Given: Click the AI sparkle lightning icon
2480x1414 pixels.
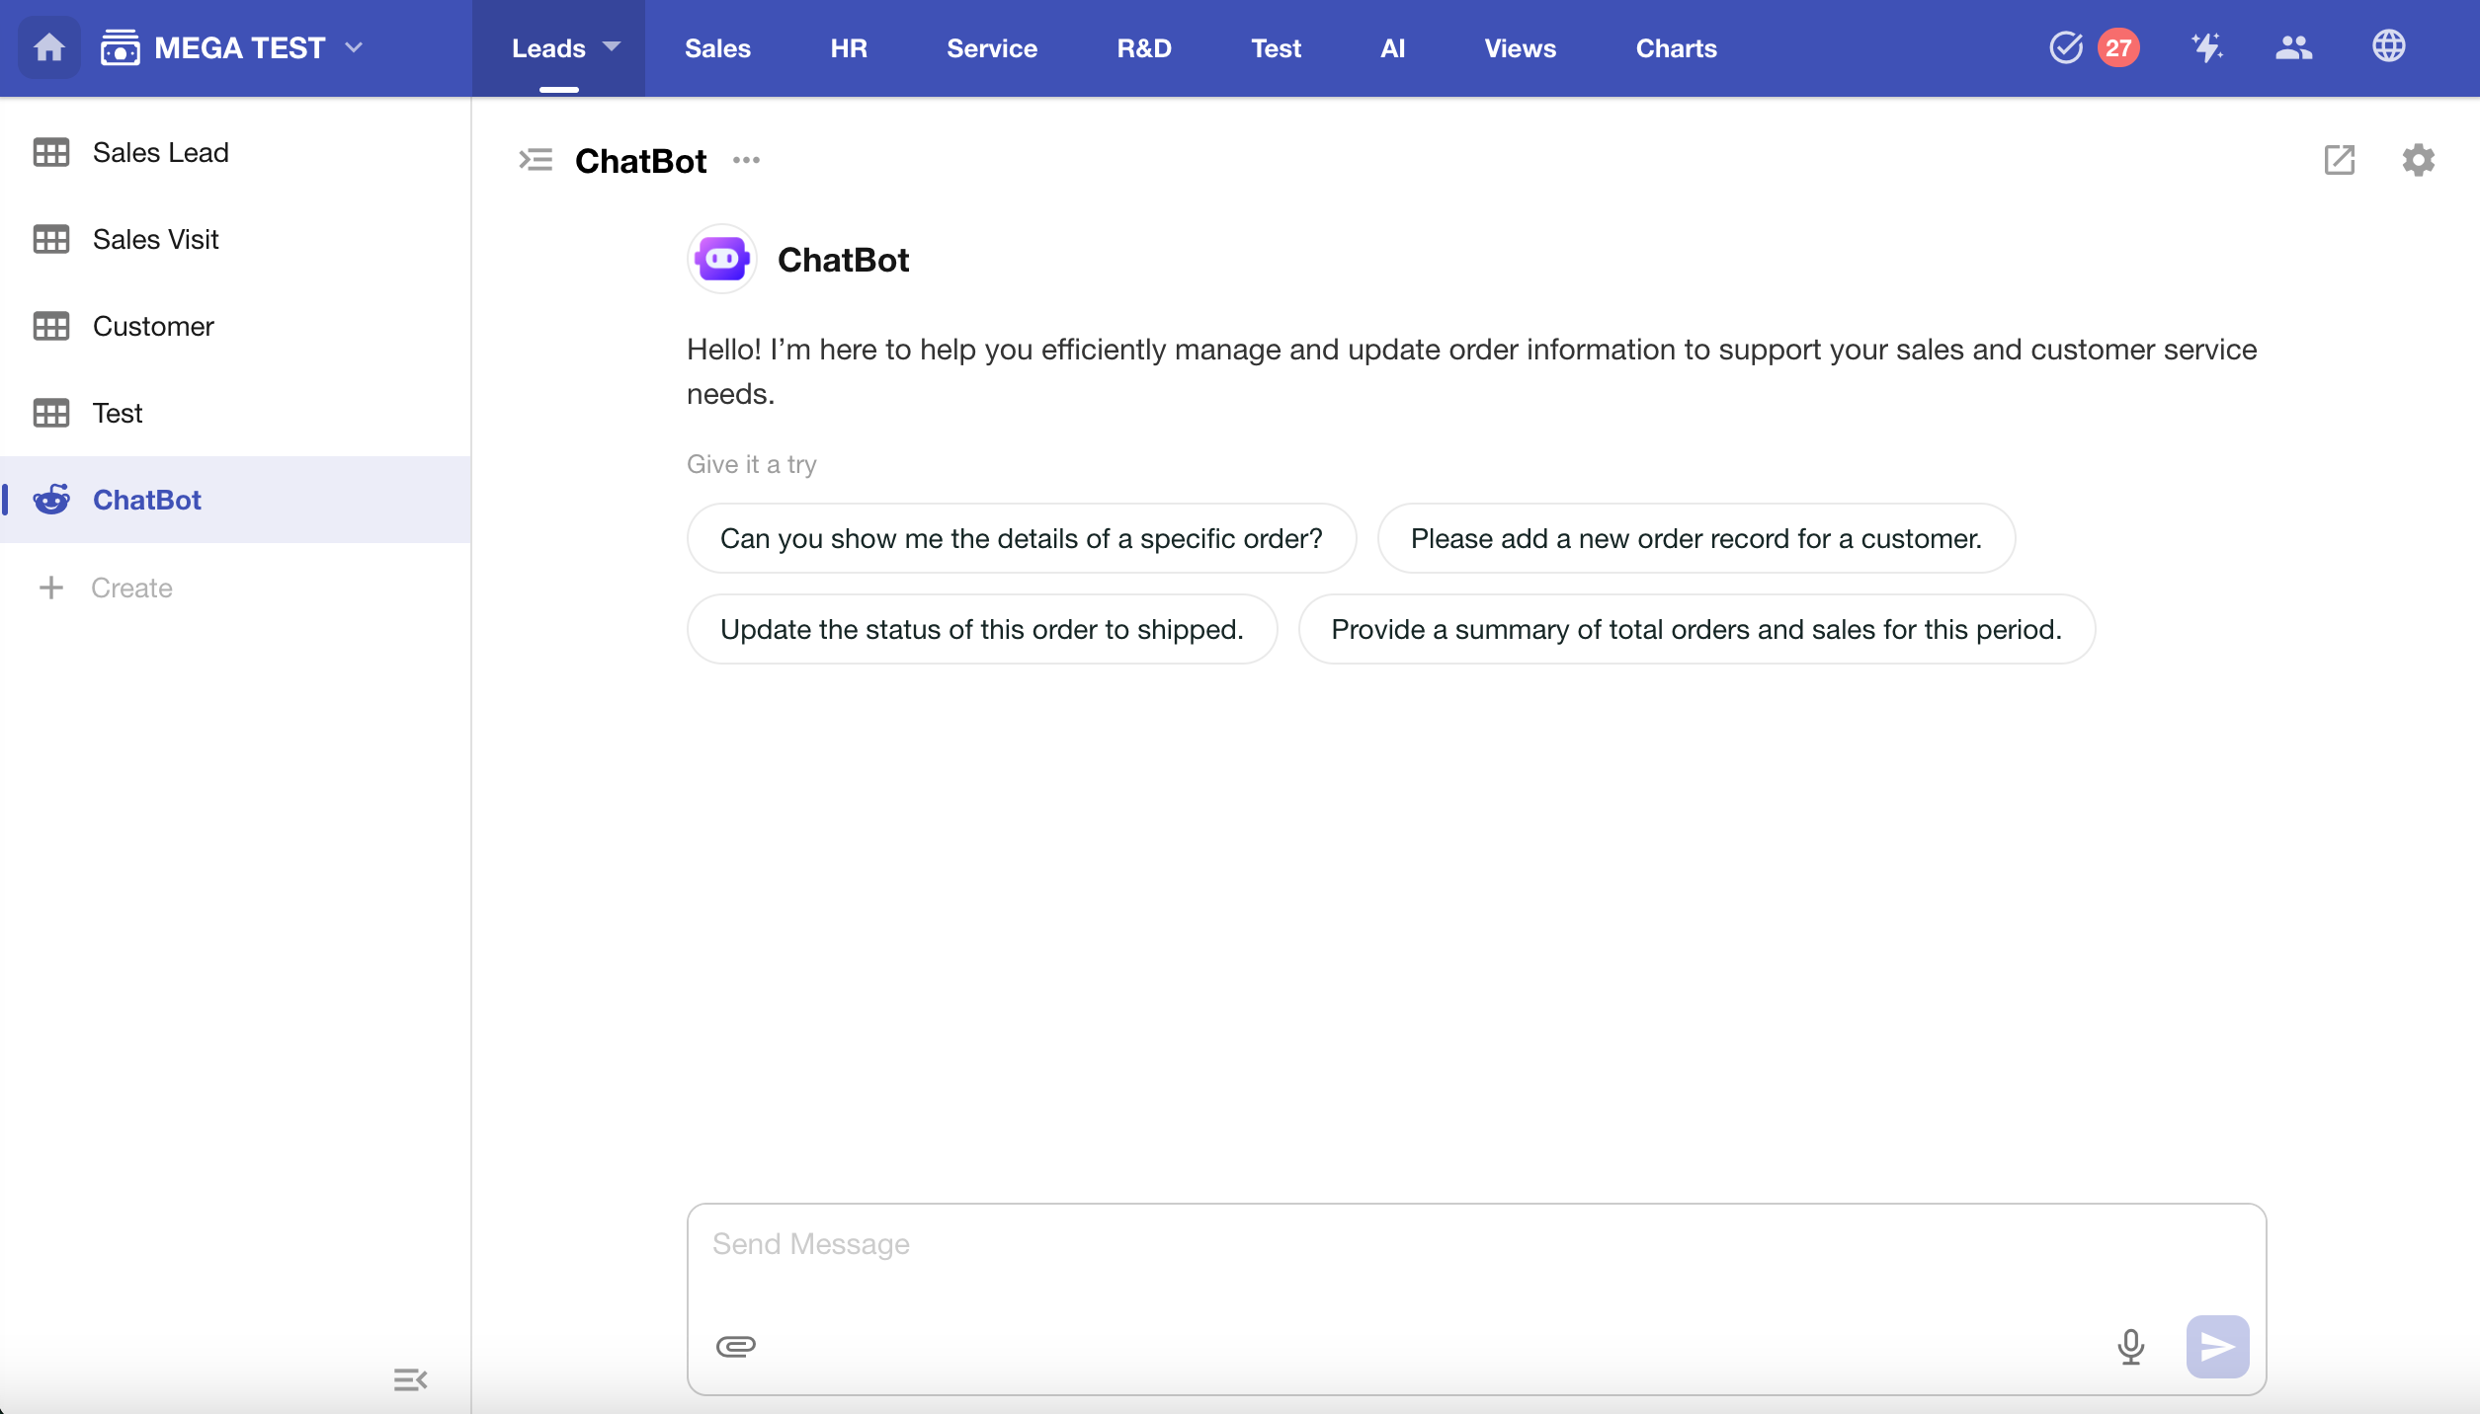Looking at the screenshot, I should [2206, 47].
